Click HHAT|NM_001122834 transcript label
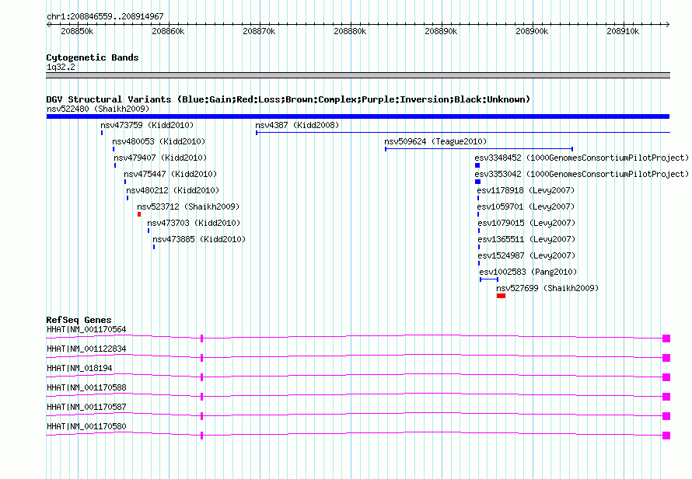The width and height of the screenshot is (692, 479). [86, 349]
